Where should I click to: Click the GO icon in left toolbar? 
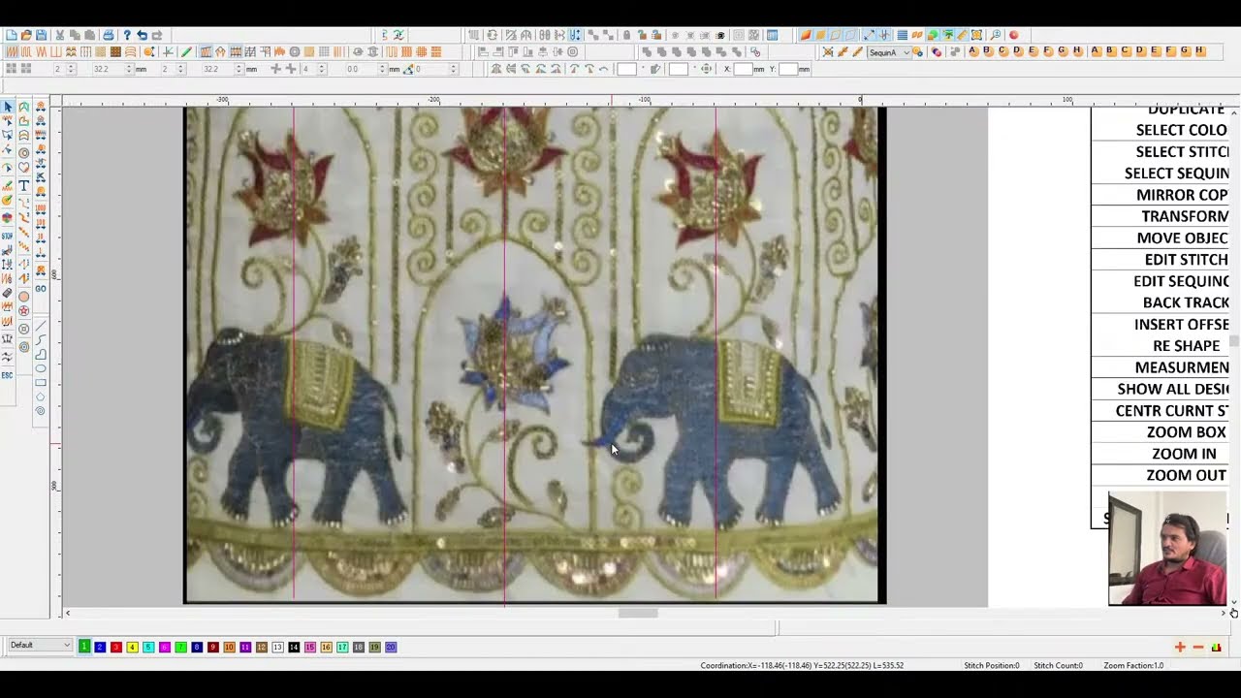[x=41, y=289]
